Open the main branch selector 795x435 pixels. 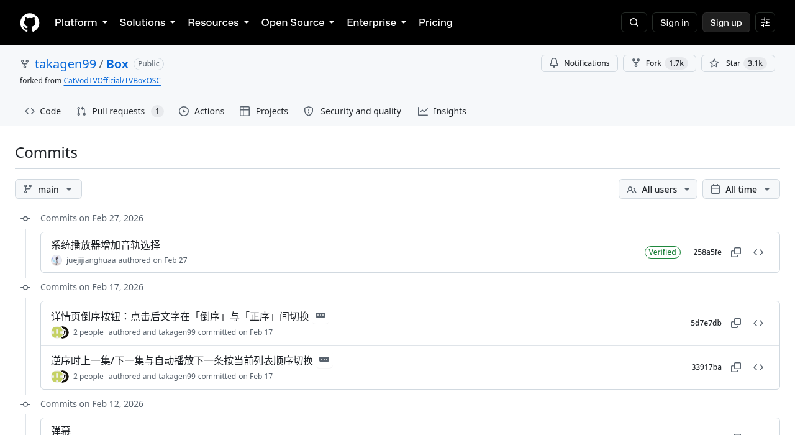[48, 189]
